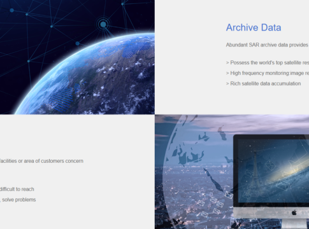Click the Archive Data heading

[x=254, y=27]
